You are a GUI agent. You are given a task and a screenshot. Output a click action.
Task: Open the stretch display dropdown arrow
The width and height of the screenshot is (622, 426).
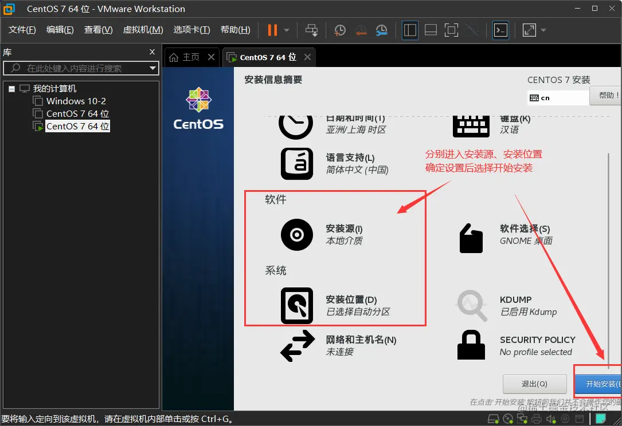tap(543, 30)
